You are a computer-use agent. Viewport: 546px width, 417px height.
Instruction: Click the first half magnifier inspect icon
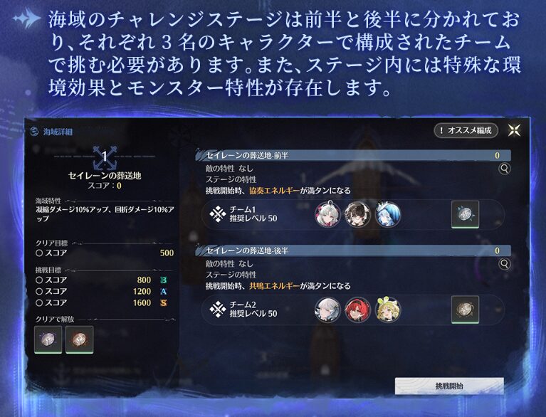click(504, 169)
